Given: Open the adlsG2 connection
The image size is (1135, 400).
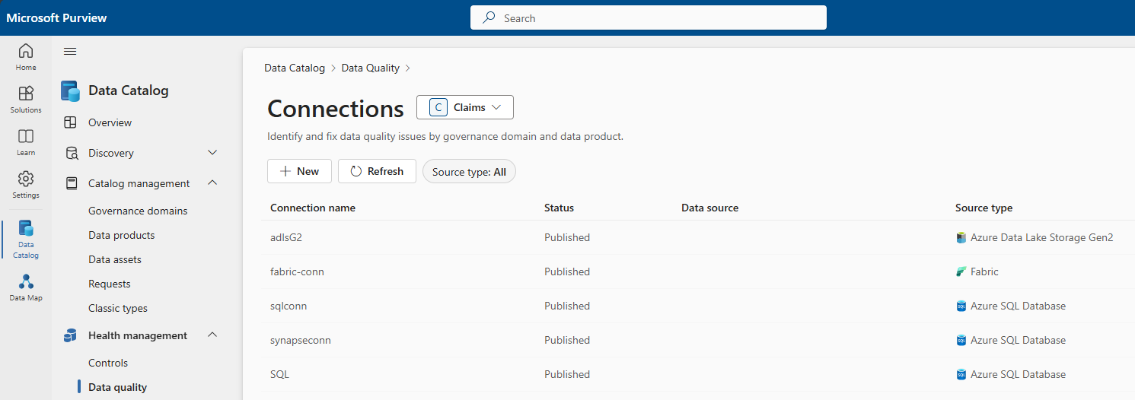Looking at the screenshot, I should pos(286,237).
